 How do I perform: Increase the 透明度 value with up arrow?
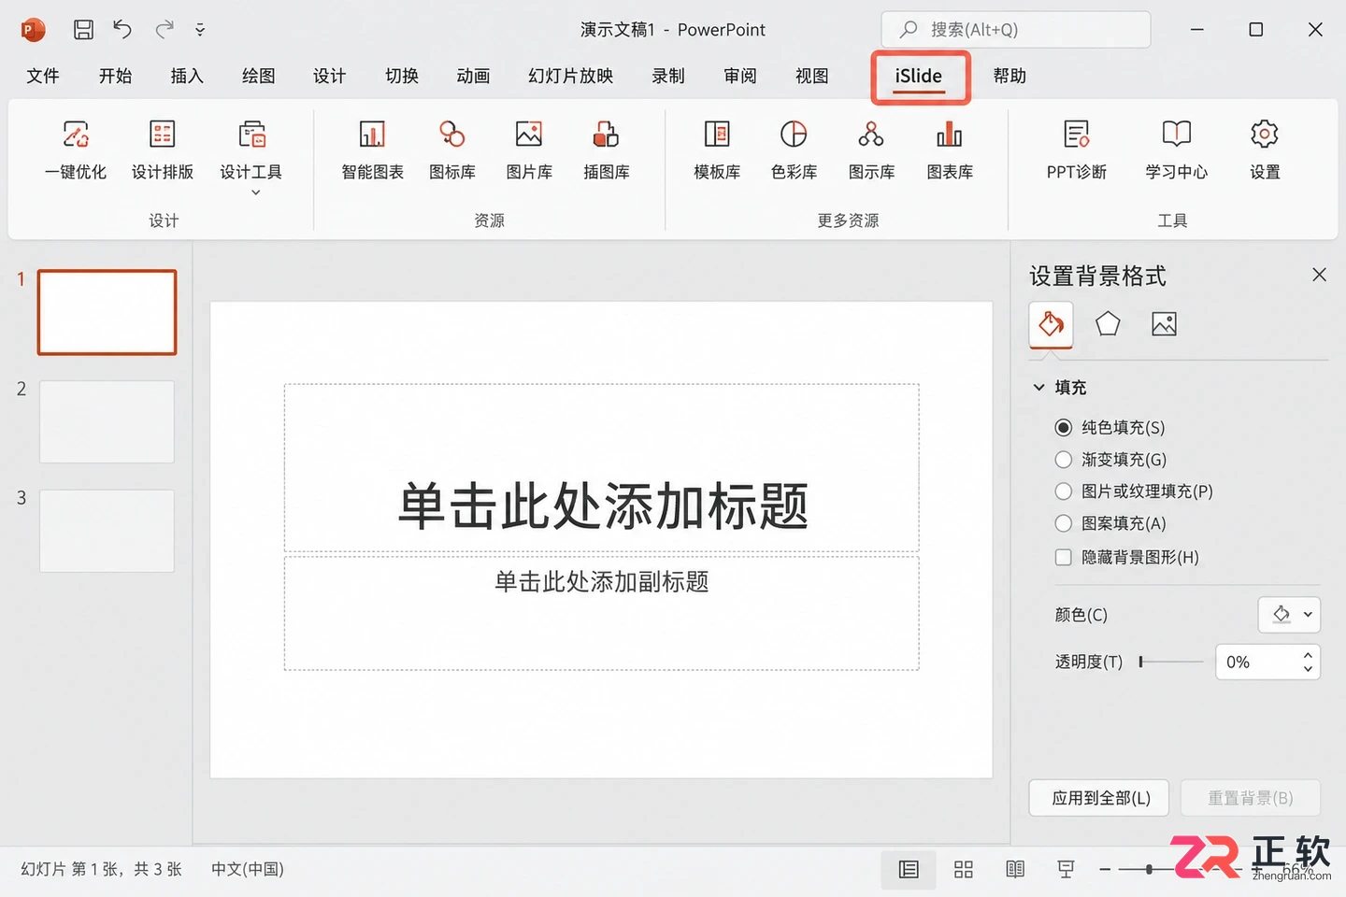click(1308, 655)
